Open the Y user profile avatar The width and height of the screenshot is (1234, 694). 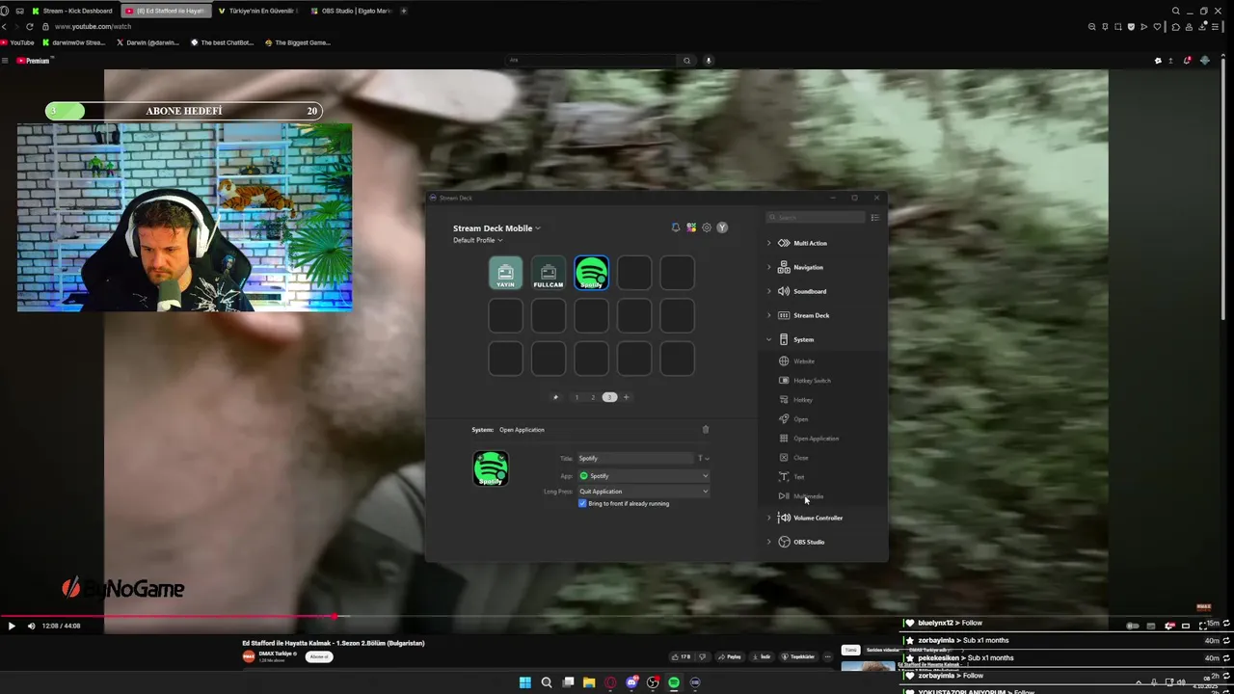[x=722, y=227]
